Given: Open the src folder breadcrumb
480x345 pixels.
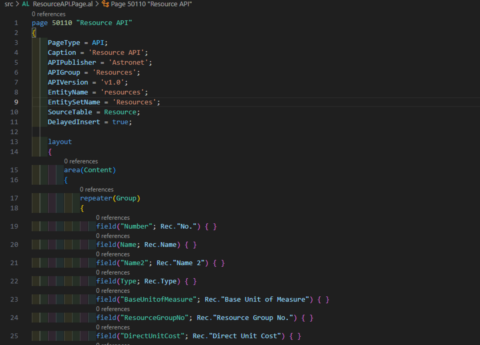Looking at the screenshot, I should (x=9, y=4).
